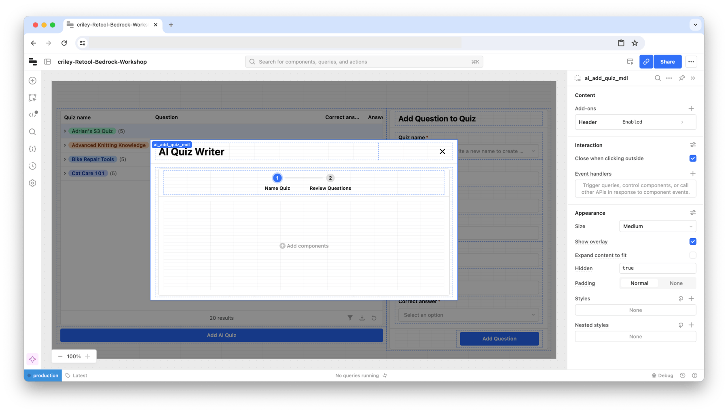Open Appearance advanced settings sliders icon
Image resolution: width=728 pixels, height=413 pixels.
[693, 213]
